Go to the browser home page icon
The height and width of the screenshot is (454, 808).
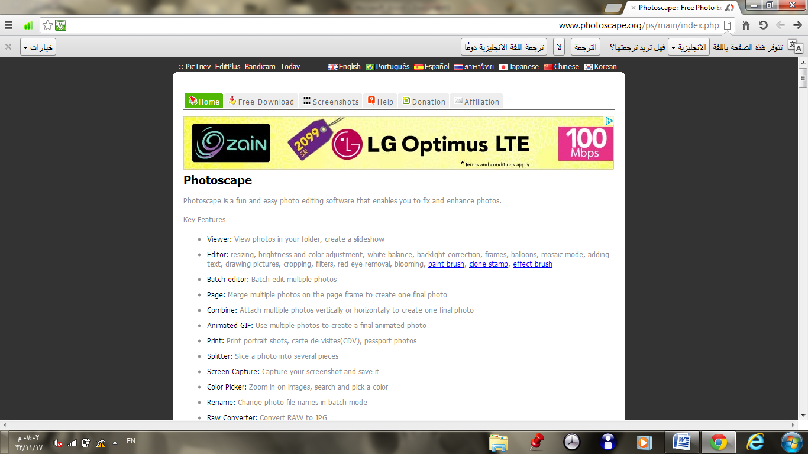point(746,25)
